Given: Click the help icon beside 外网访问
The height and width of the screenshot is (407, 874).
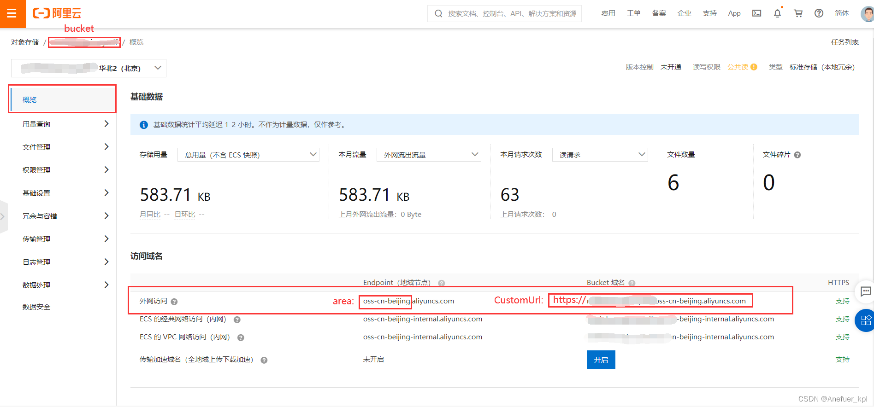Looking at the screenshot, I should coord(174,302).
